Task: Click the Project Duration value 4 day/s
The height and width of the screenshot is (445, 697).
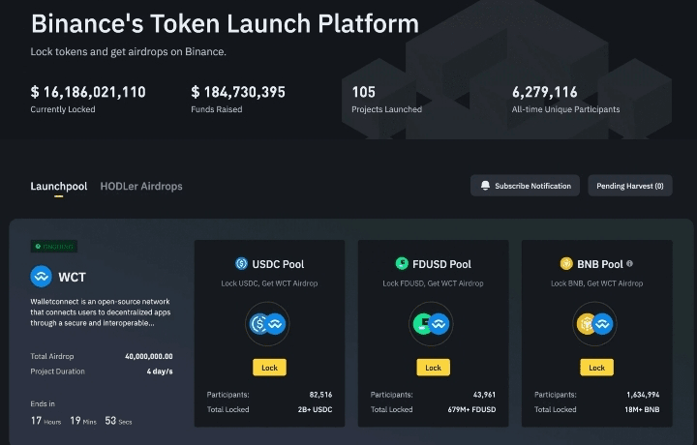Action: click(x=160, y=371)
